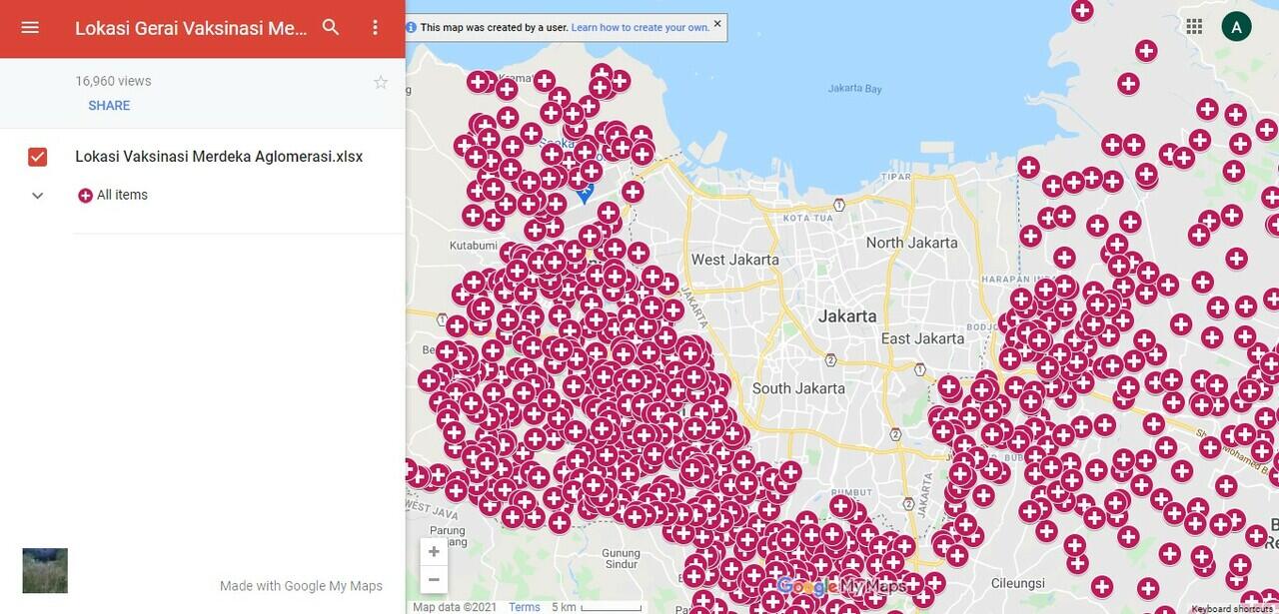Viewport: 1279px width, 614px height.
Task: Zoom in on the map
Action: pyautogui.click(x=434, y=552)
